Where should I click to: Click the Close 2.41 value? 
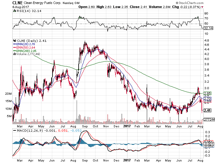point(138,7)
